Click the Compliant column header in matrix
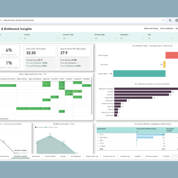178x178 pixels. 86,79
